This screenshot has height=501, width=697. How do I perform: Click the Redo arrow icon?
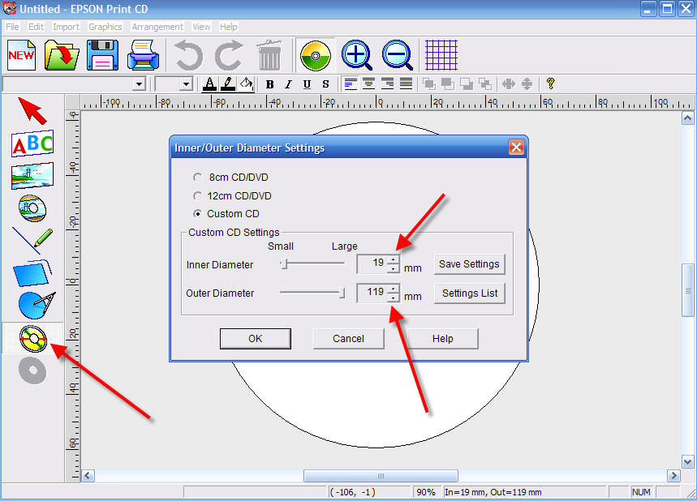tap(229, 55)
